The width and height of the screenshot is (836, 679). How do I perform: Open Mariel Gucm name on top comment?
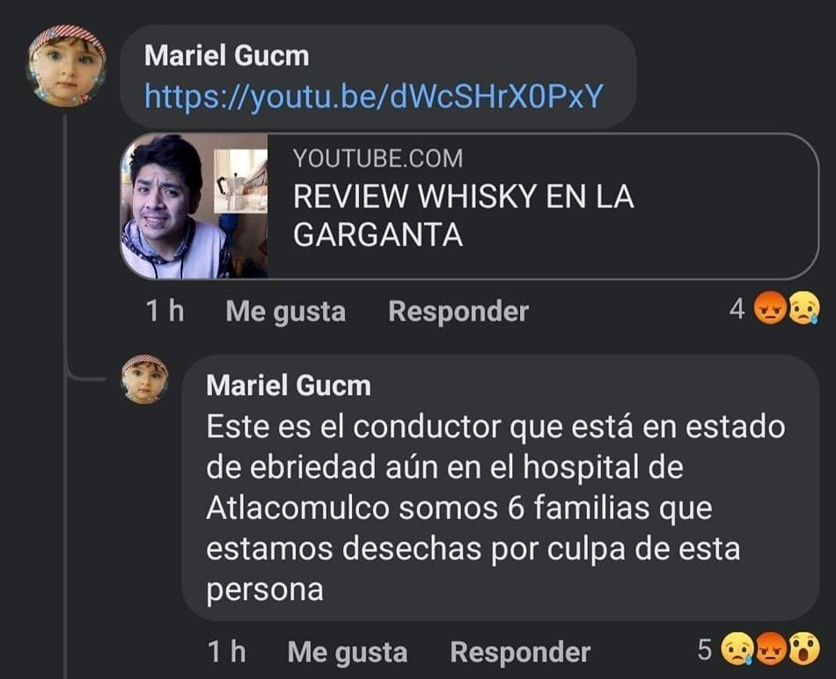point(226,55)
